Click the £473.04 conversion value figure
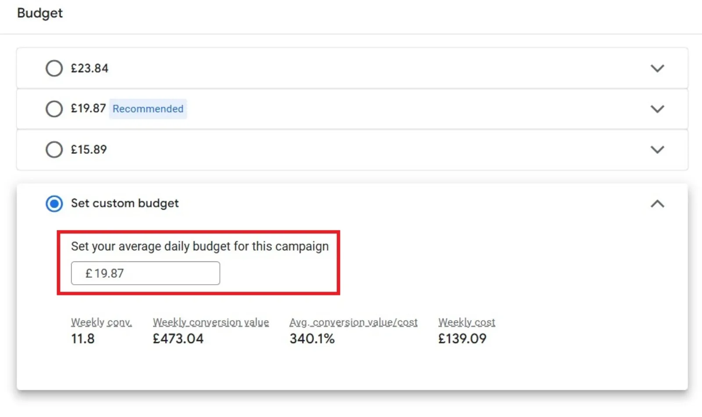The image size is (702, 417). point(178,339)
